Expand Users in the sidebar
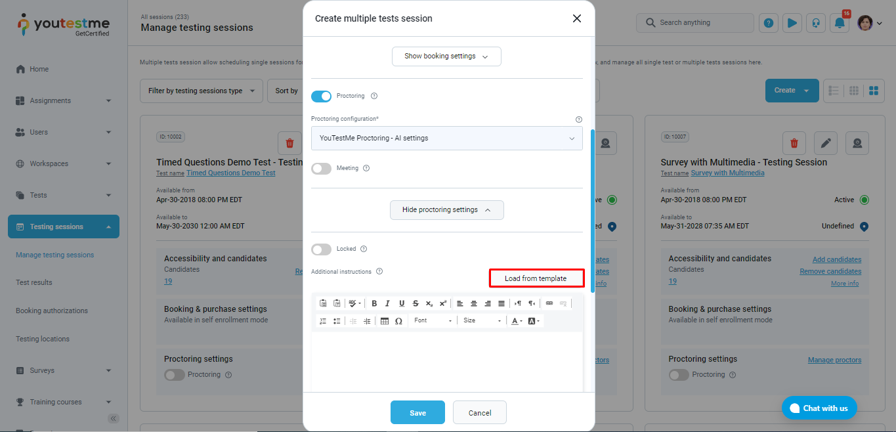Screen dimensions: 896x432 tap(64, 132)
